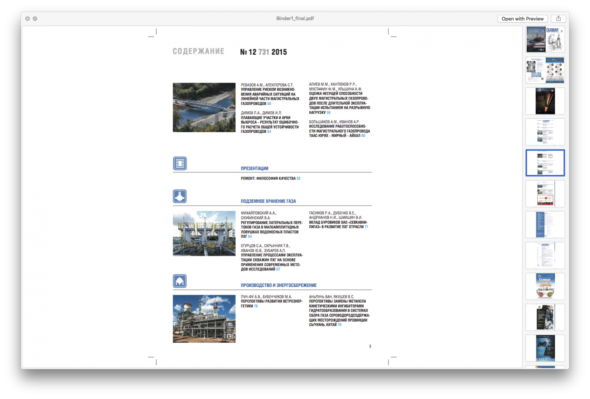
Task: Click the article by РЕВАЗОВ А.М., АЛЕКПЕРОВА С.Т.
Action: pos(270,94)
